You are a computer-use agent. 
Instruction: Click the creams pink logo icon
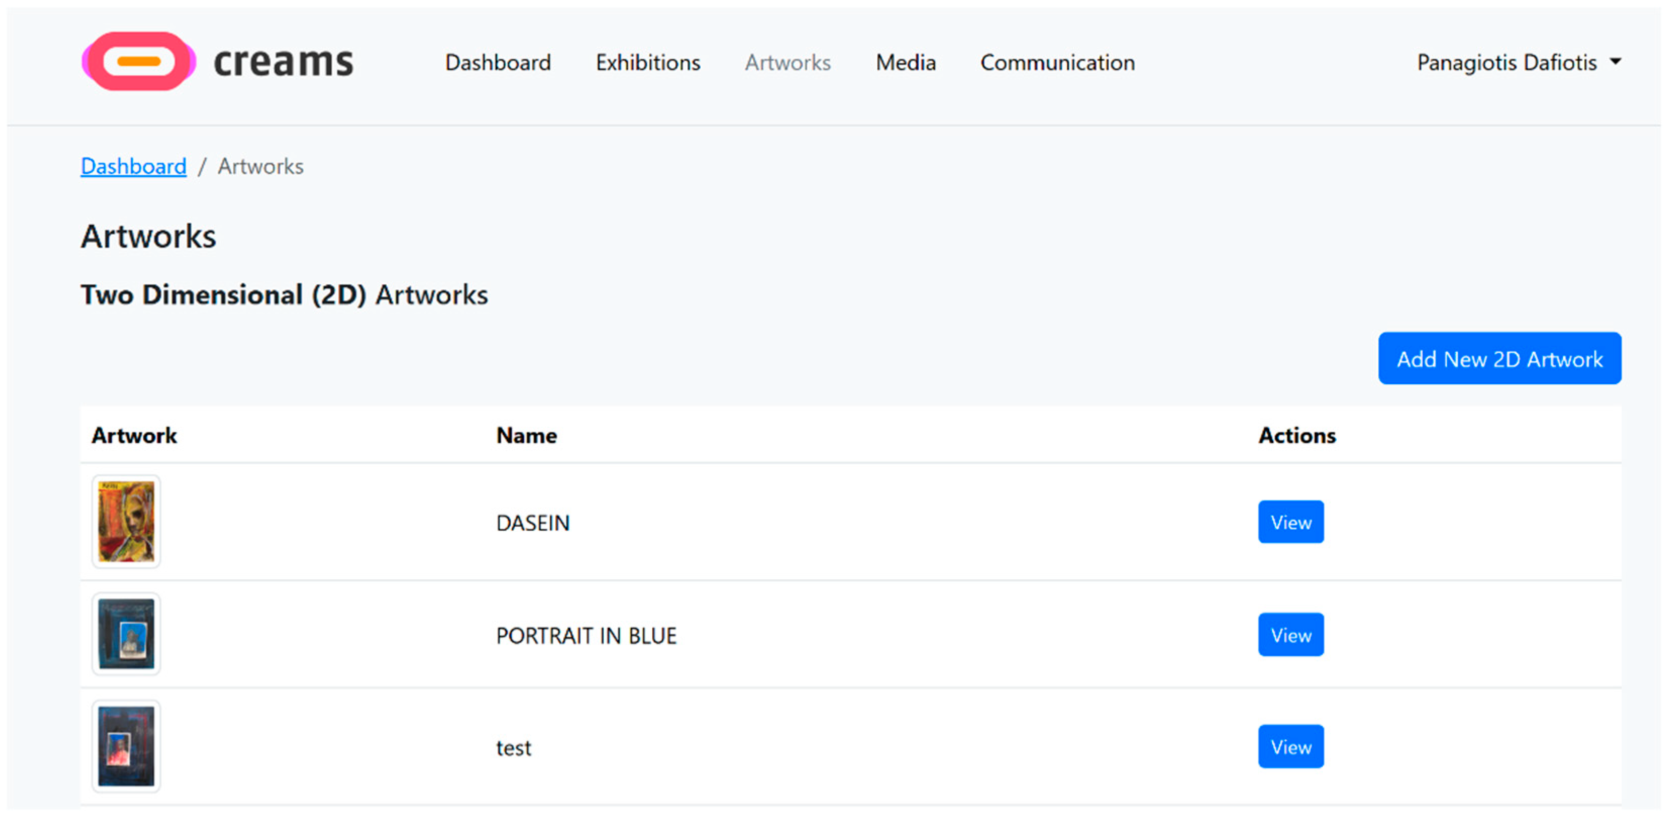138,62
